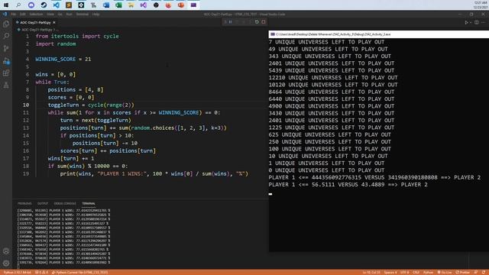This screenshot has width=489, height=275.
Task: Click Python Current File debug config in status bar
Action: click(79, 273)
